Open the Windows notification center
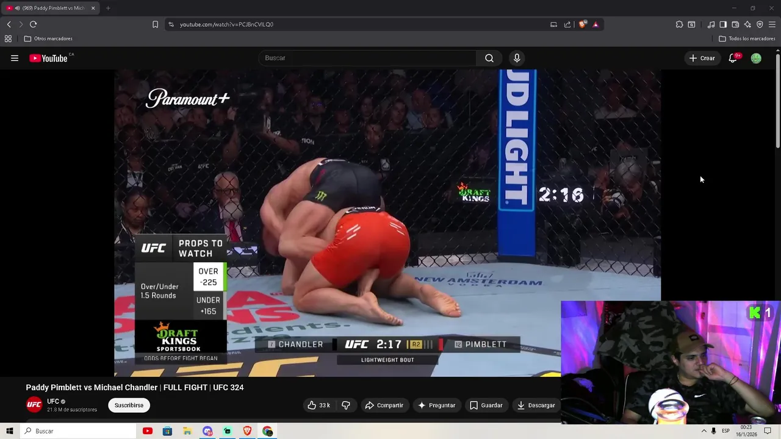 coord(768,431)
